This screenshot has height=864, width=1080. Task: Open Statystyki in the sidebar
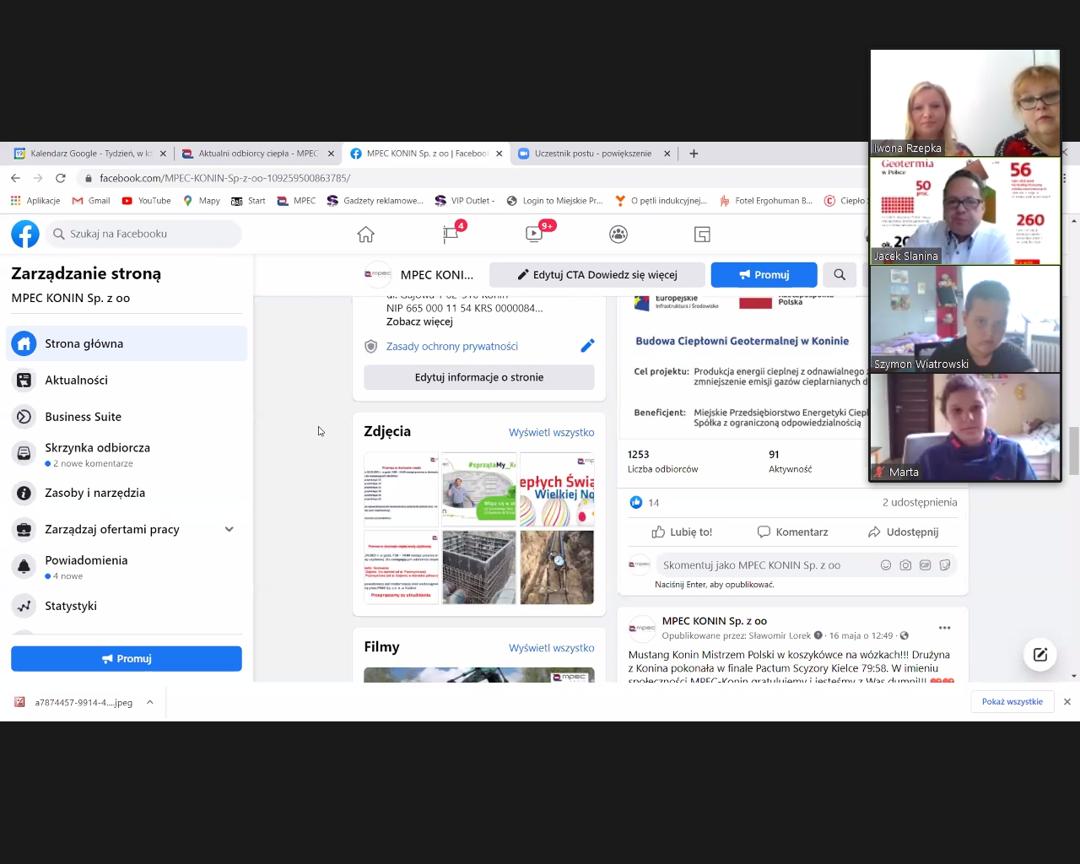(71, 606)
